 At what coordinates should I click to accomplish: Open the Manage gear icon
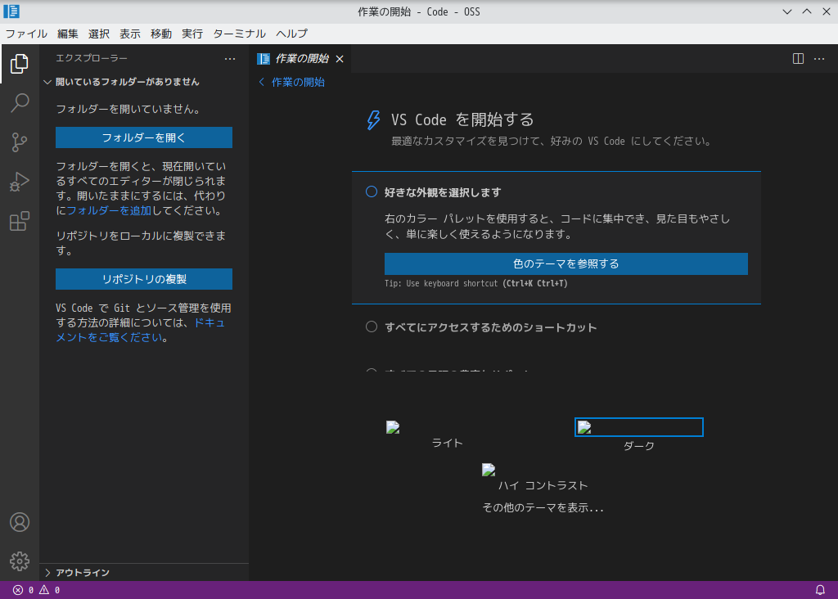[20, 561]
